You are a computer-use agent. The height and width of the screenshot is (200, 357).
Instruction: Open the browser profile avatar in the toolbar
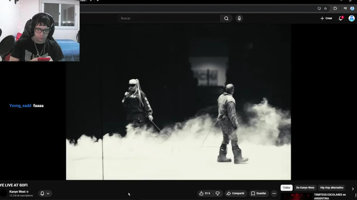352,8
